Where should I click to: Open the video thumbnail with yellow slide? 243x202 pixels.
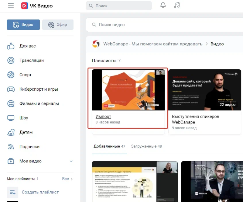click(x=135, y=182)
